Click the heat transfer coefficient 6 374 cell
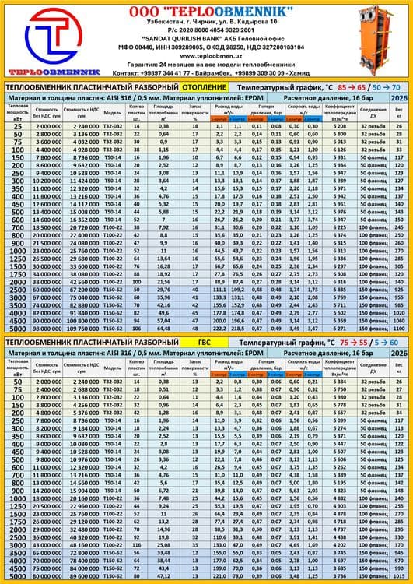The image size is (413, 584). click(x=339, y=235)
